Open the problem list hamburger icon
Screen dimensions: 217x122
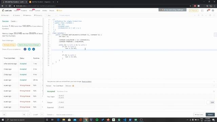[4, 115]
